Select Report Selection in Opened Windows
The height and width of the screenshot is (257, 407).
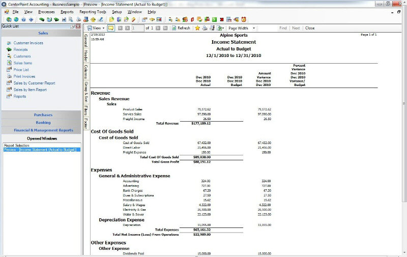[17, 145]
